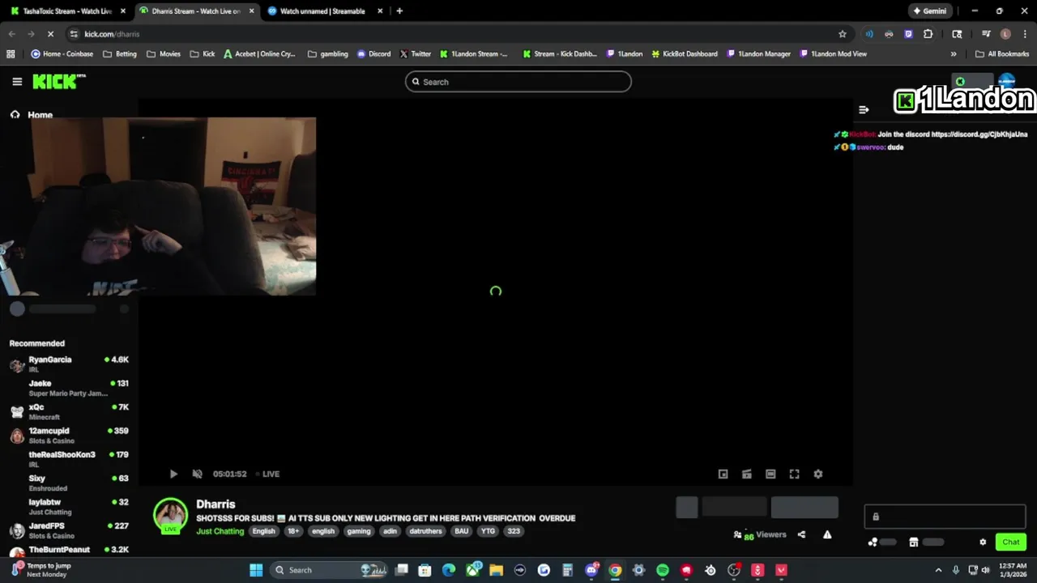This screenshot has height=583, width=1037.
Task: Open chat settings gear icon
Action: (983, 543)
